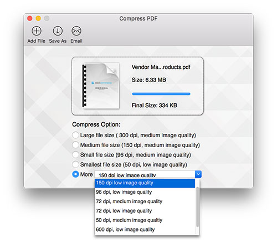The width and height of the screenshot is (277, 241).
Task: Select Medium file size 150 dpi option
Action: (x=75, y=145)
